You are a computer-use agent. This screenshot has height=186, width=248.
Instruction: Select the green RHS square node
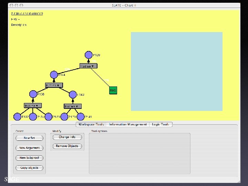click(113, 90)
